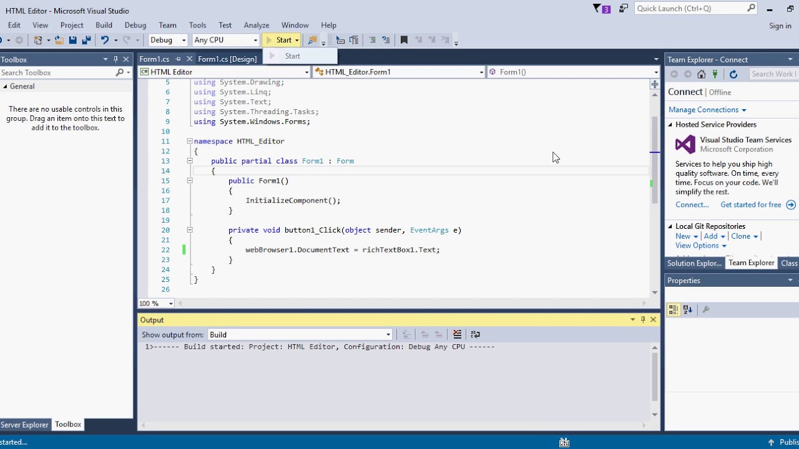Save the current file with disk icon
The width and height of the screenshot is (799, 449).
click(72, 40)
